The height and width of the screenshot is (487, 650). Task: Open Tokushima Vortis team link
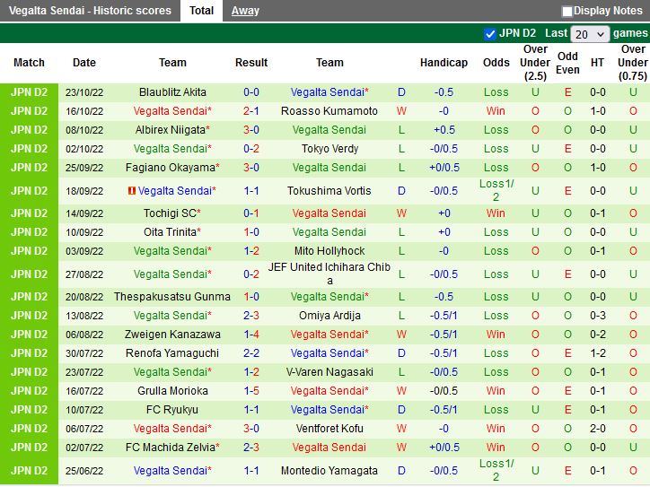(329, 190)
